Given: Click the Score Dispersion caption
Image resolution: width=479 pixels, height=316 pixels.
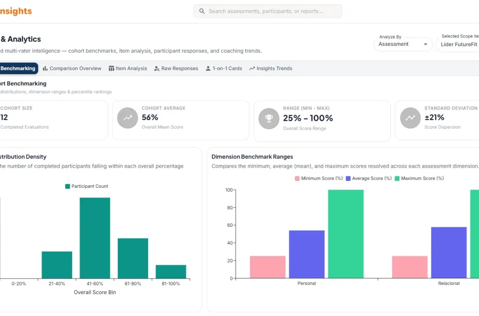Looking at the screenshot, I should coord(442,127).
